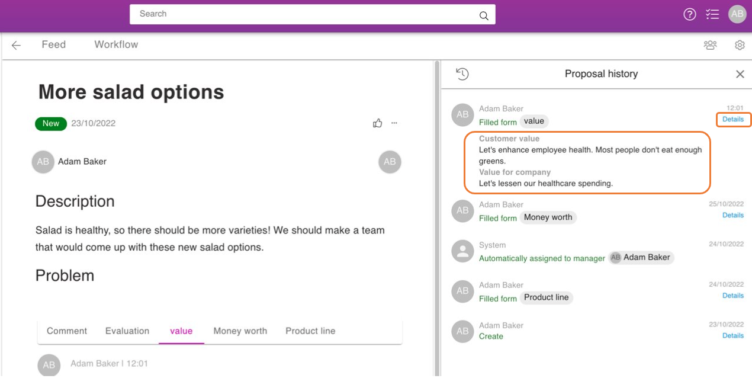Open Details for the Product line entry
Screen dimensions: 752x378
(x=733, y=295)
